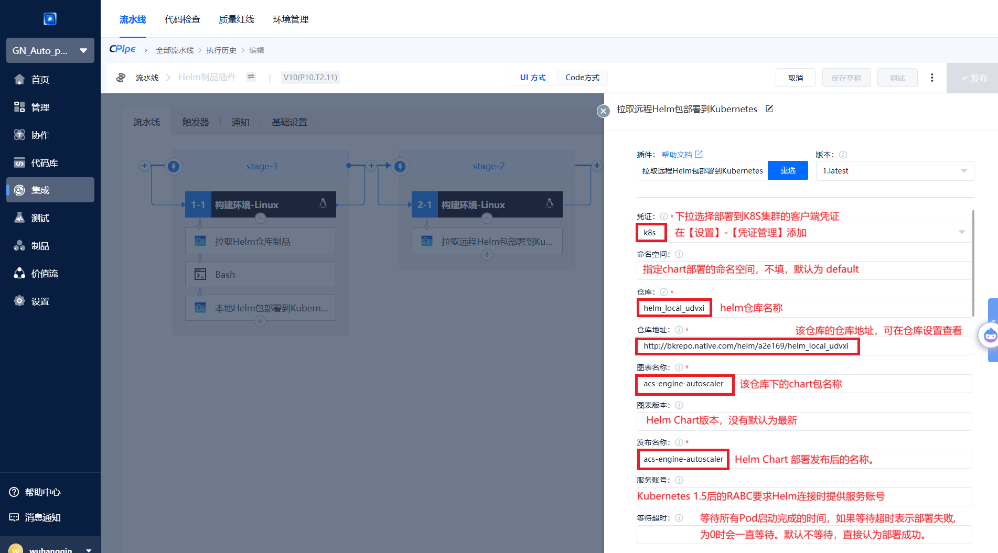The height and width of the screenshot is (553, 998).
Task: Expand the 1.latest version dropdown
Action: pos(895,171)
